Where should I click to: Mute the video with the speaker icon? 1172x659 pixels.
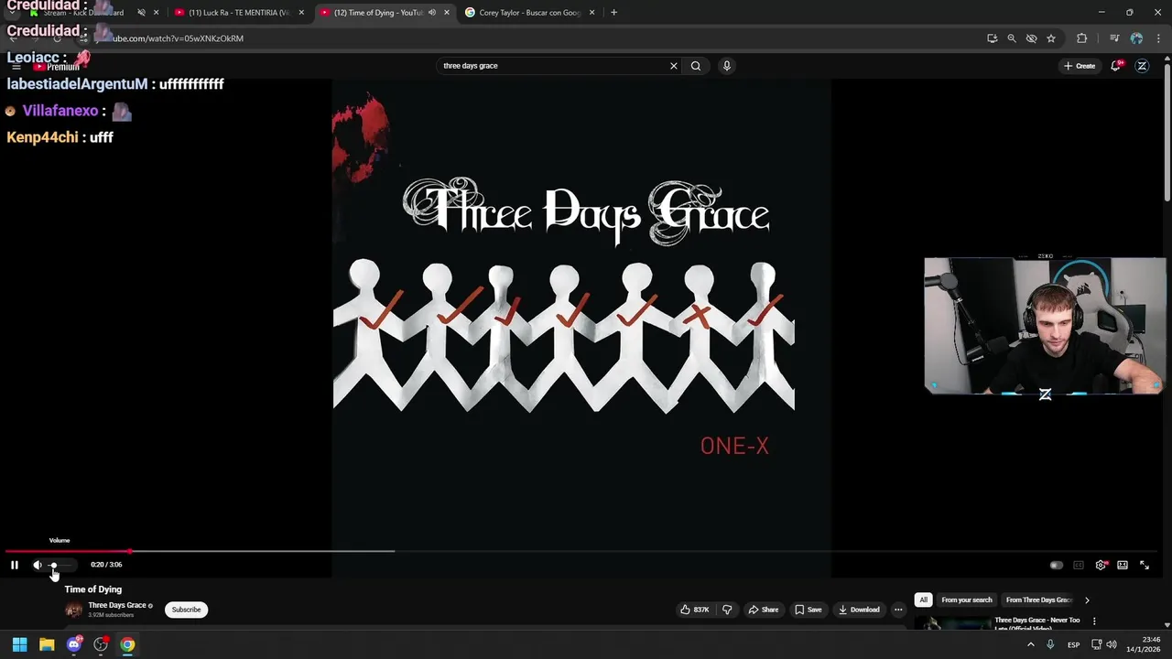click(38, 565)
